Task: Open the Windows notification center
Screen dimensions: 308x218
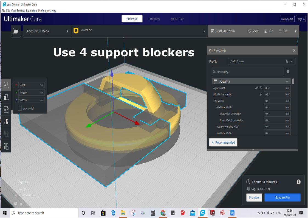Action: (301, 213)
